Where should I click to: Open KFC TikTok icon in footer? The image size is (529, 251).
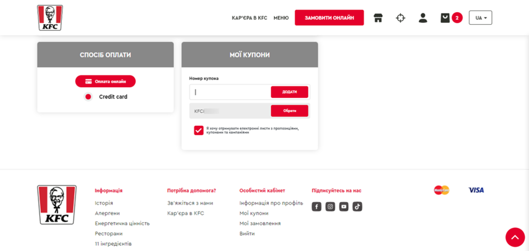[358, 207]
